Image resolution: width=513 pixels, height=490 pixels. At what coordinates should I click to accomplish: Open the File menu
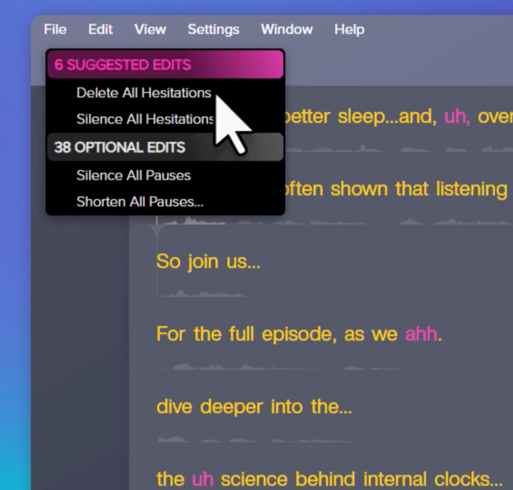(x=55, y=29)
